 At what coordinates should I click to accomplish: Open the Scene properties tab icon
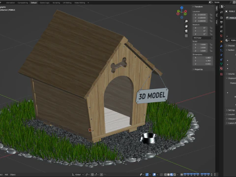click(x=221, y=31)
